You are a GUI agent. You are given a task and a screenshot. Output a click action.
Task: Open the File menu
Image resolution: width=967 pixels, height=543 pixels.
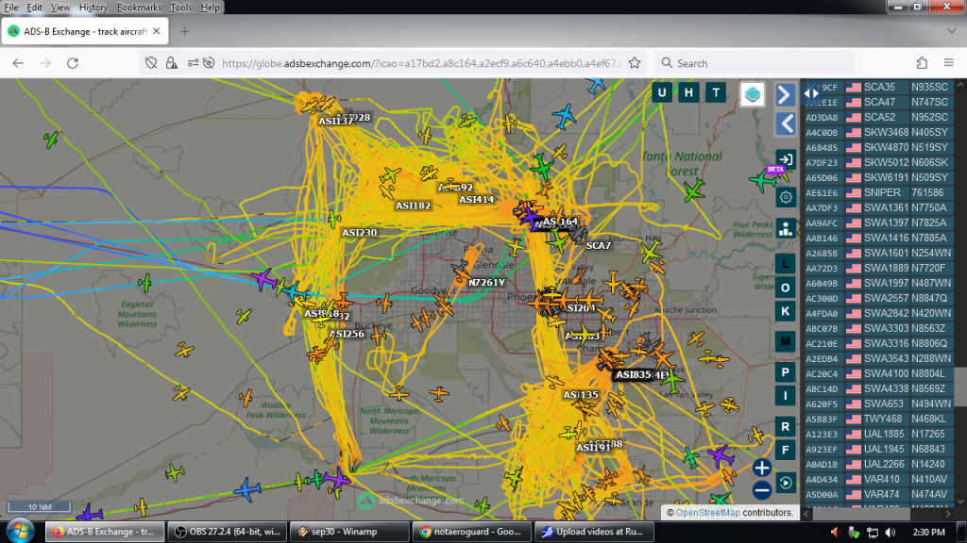tap(11, 8)
